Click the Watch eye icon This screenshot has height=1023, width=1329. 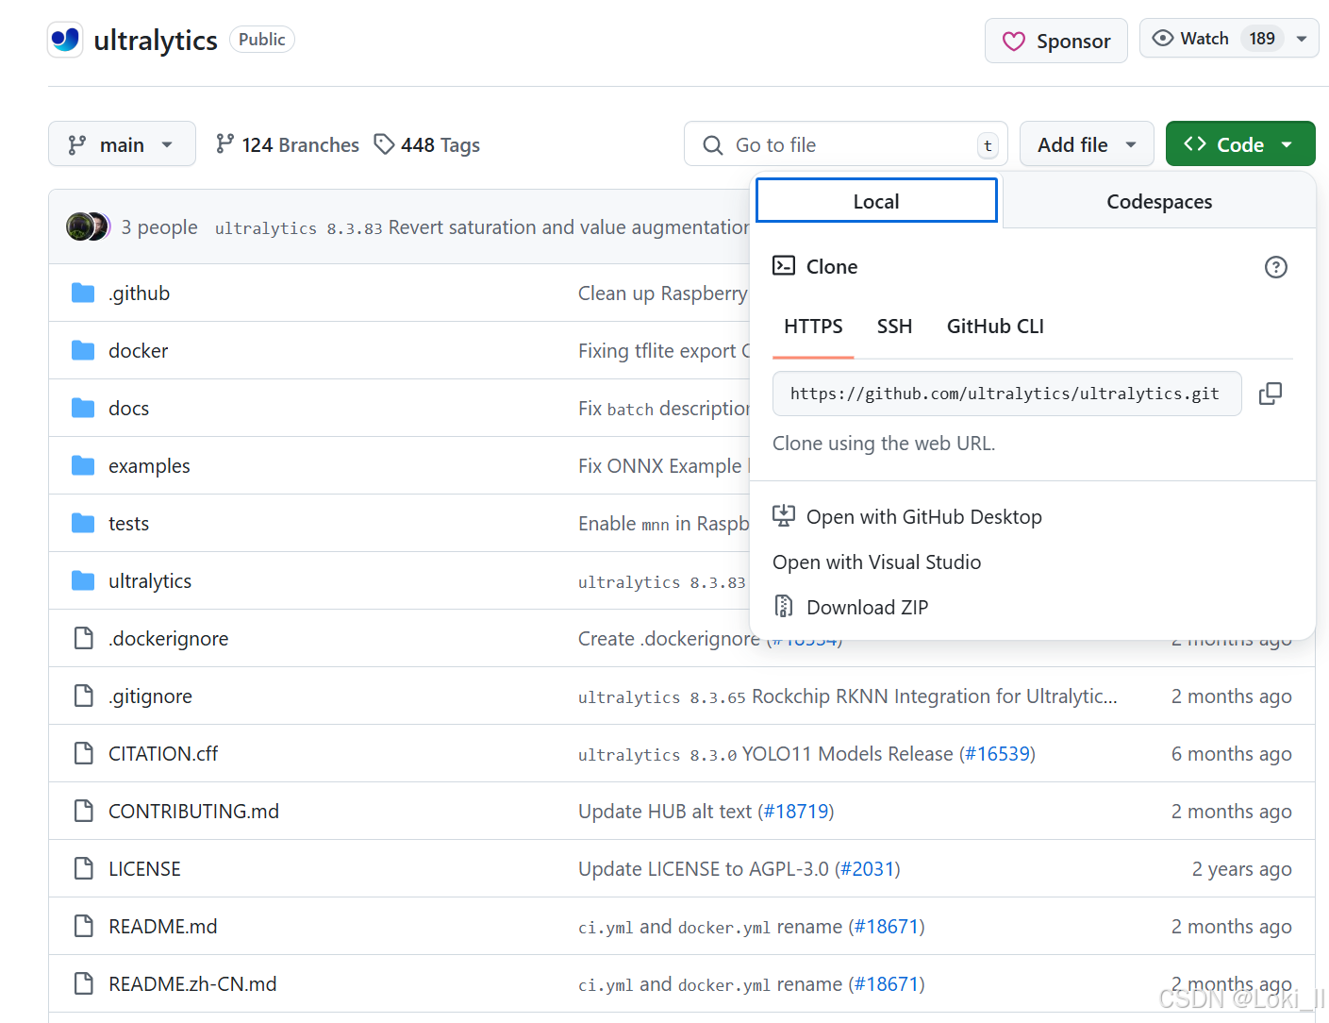pos(1163,38)
